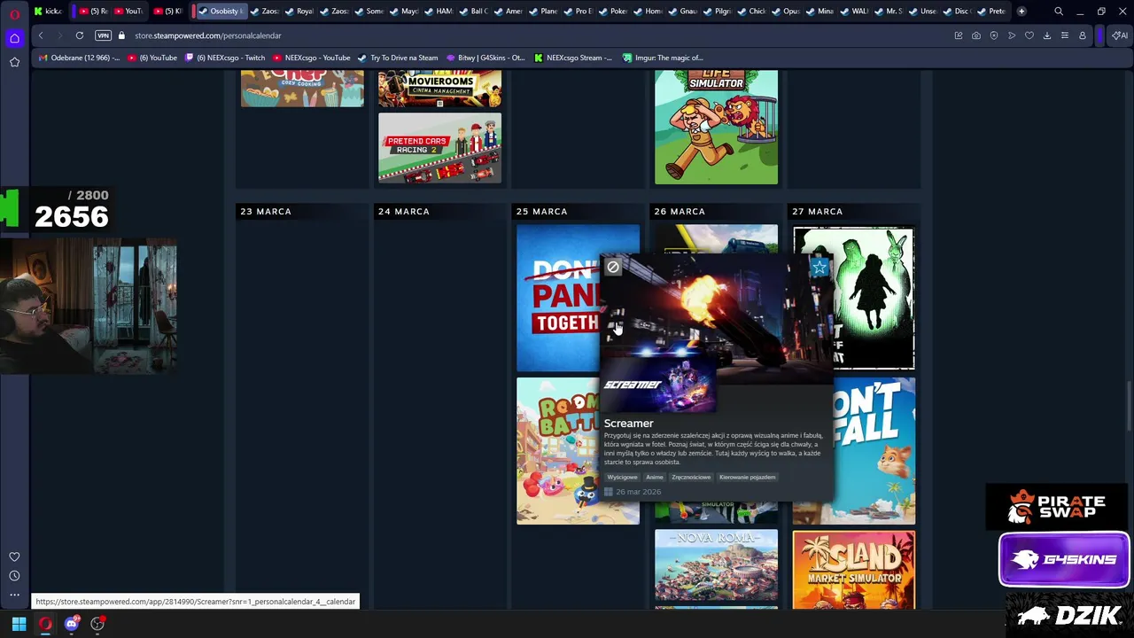The height and width of the screenshot is (638, 1134).
Task: Open the tab search magnifier icon
Action: 1059,12
